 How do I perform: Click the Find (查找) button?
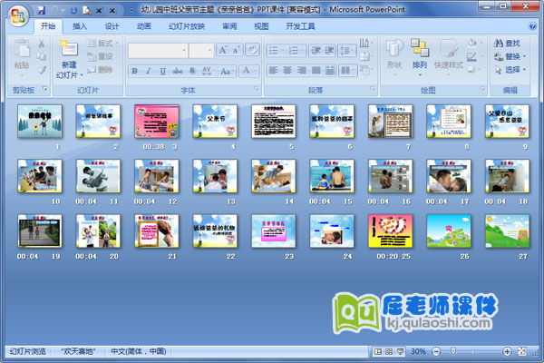(508, 43)
